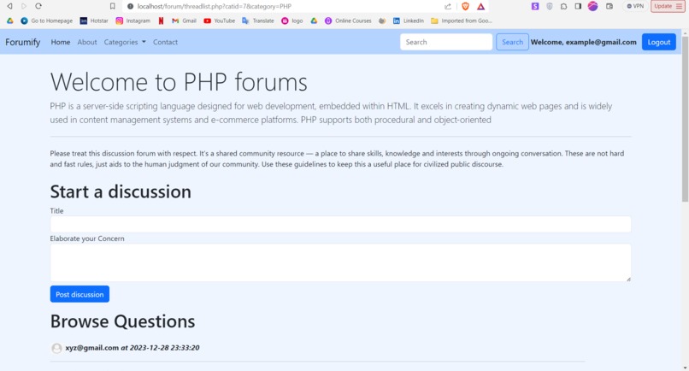Open the second Google Drive bookmark icon
Image resolution: width=689 pixels, height=371 pixels.
[314, 21]
